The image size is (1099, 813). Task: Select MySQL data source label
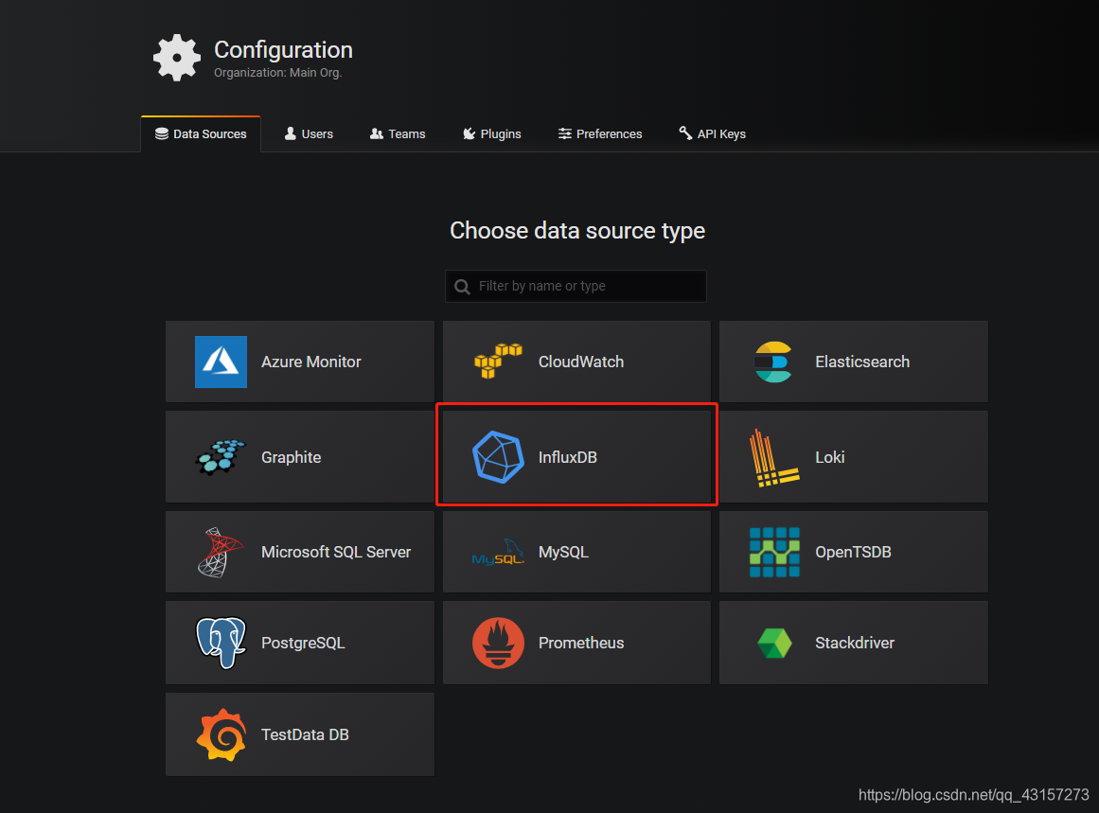(563, 553)
